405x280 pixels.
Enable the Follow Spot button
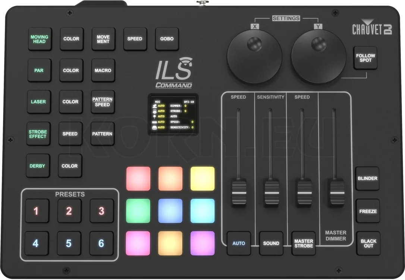point(365,58)
